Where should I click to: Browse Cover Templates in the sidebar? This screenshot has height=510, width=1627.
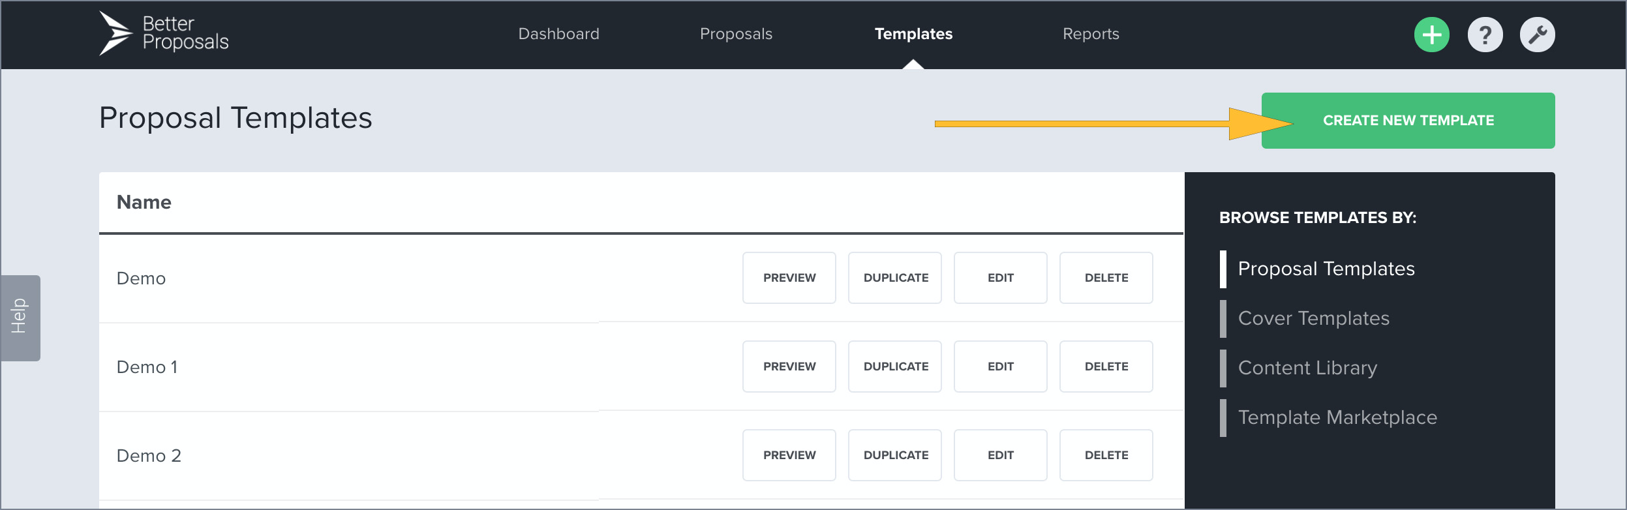tap(1313, 318)
